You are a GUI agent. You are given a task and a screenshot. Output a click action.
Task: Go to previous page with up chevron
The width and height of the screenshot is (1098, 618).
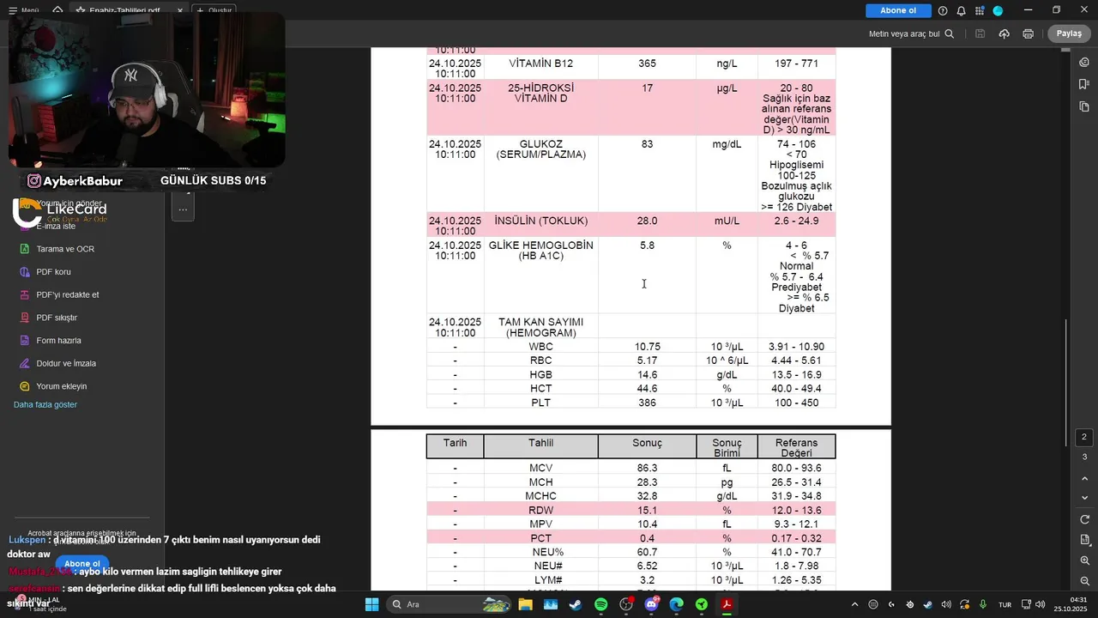point(1084,479)
